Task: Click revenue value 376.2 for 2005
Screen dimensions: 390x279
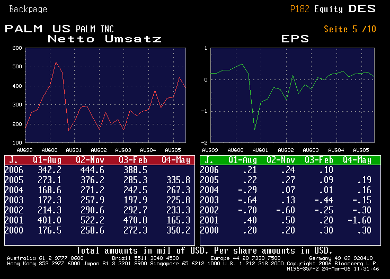Action: tap(92, 180)
